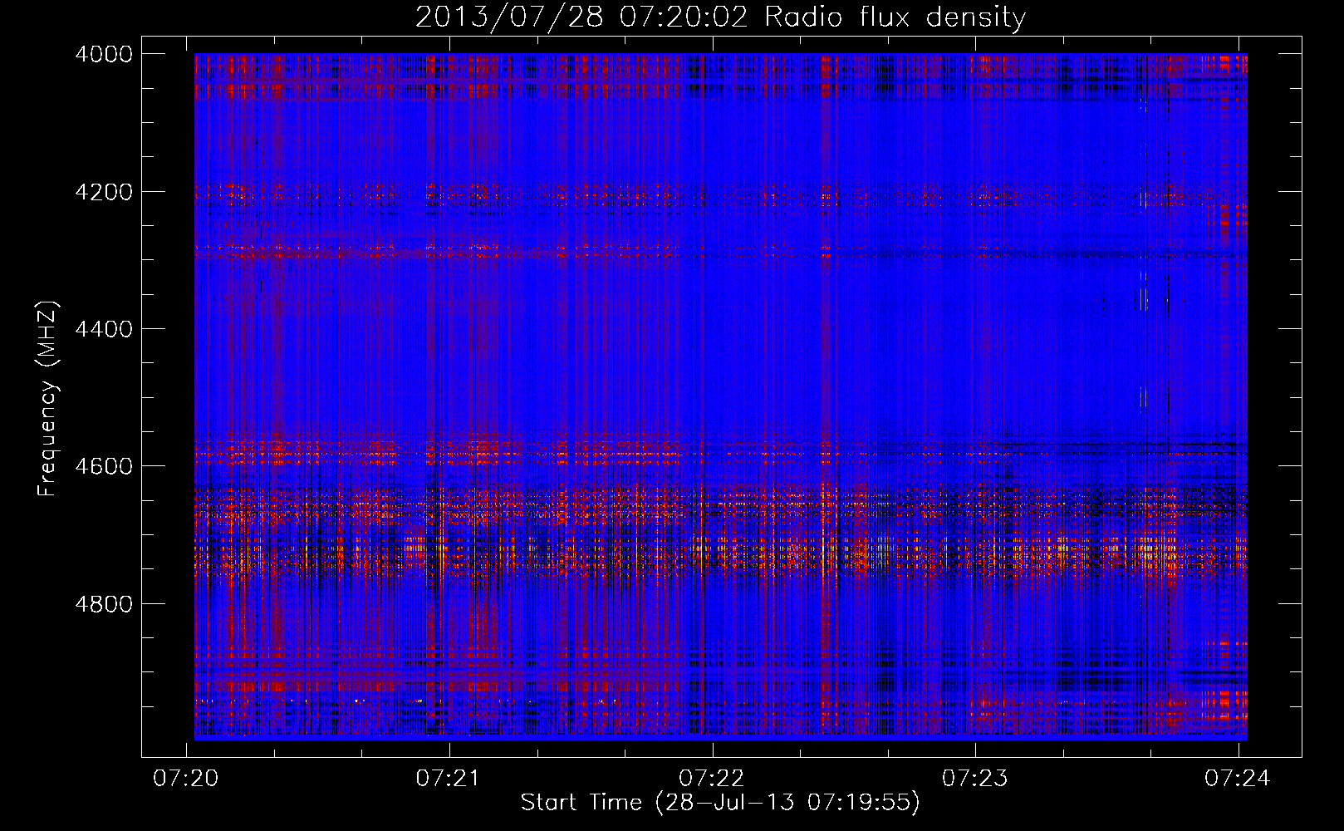Click the 07:22 time tick label
Screen dimensions: 1344x831
(712, 778)
